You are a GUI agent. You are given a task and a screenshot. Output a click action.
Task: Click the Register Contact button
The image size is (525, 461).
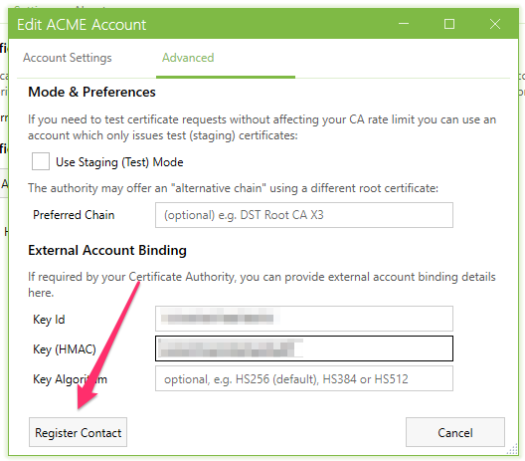click(78, 432)
